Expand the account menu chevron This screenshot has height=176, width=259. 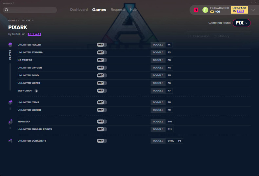pyautogui.click(x=253, y=10)
